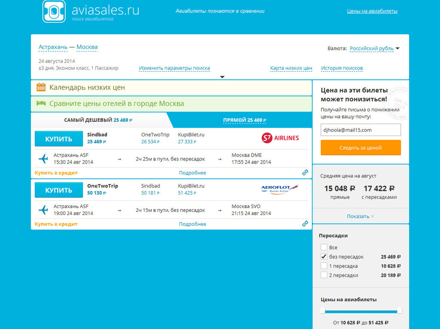
Task: Select KupiBilet.ru price 27 333
Action: pyautogui.click(x=187, y=142)
